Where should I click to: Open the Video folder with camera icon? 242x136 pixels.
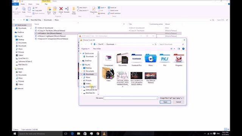[x=109, y=75]
